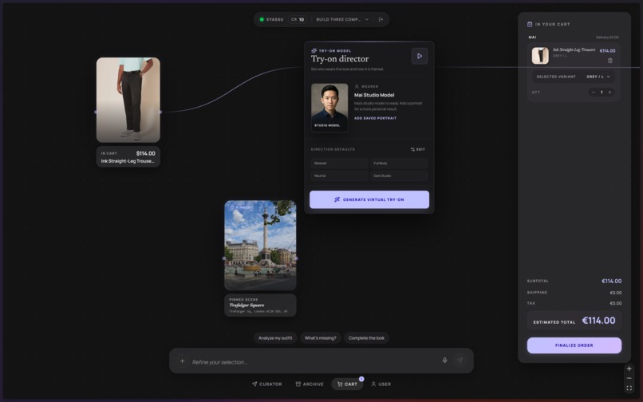Decrease quantity with the minus button
This screenshot has width=643, height=402.
tap(594, 93)
